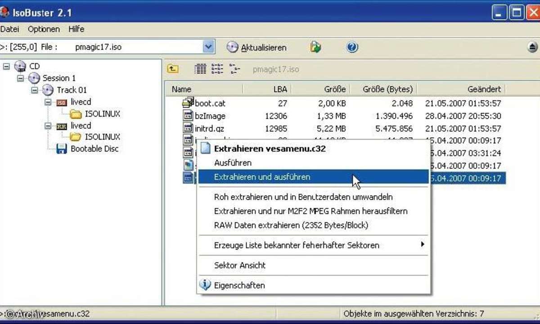Image resolution: width=540 pixels, height=324 pixels.
Task: Collapse the RR livecd node
Action: click(48, 126)
